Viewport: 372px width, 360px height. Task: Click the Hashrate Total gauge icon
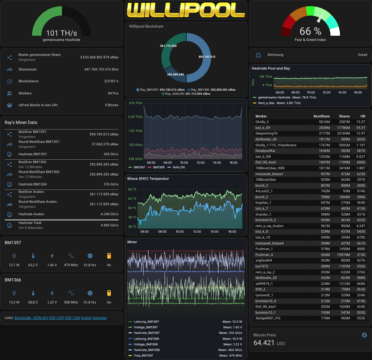(10, 226)
